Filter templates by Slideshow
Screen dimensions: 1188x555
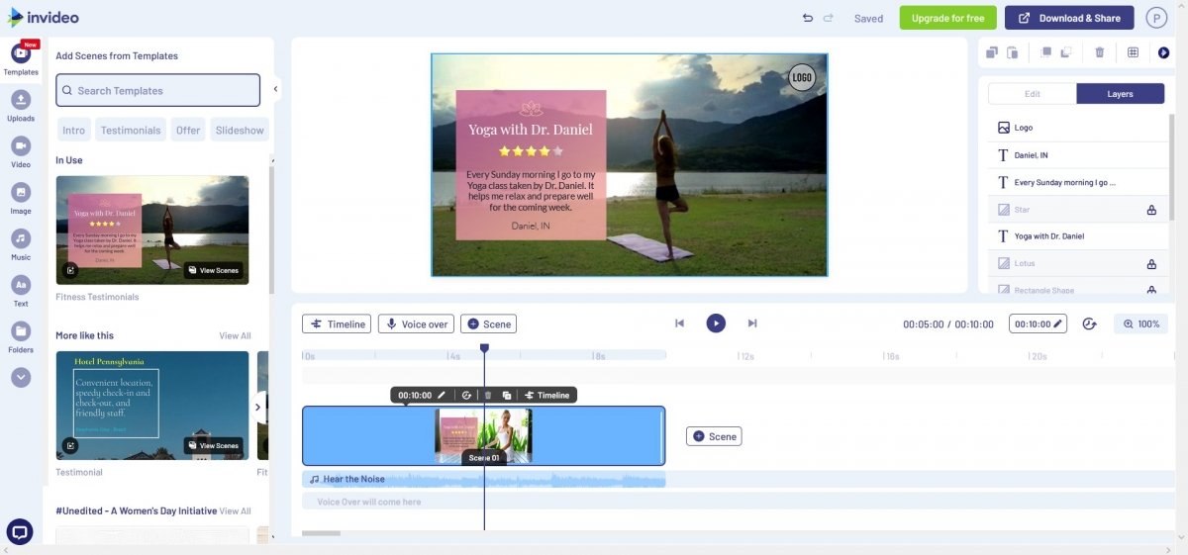tap(240, 130)
